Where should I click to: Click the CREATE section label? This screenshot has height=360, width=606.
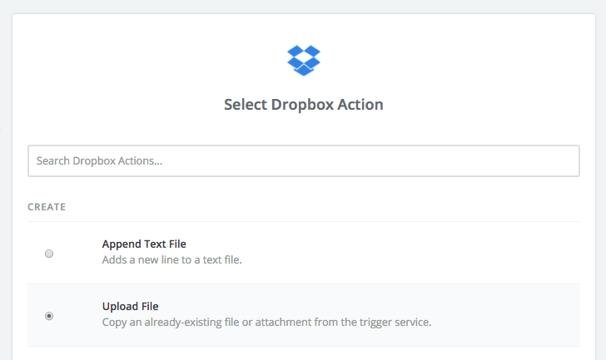click(x=47, y=206)
